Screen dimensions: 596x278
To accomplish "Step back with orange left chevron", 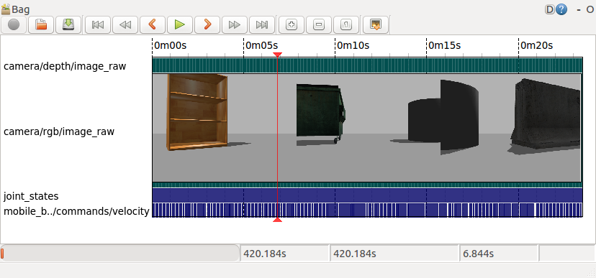I will [153, 25].
